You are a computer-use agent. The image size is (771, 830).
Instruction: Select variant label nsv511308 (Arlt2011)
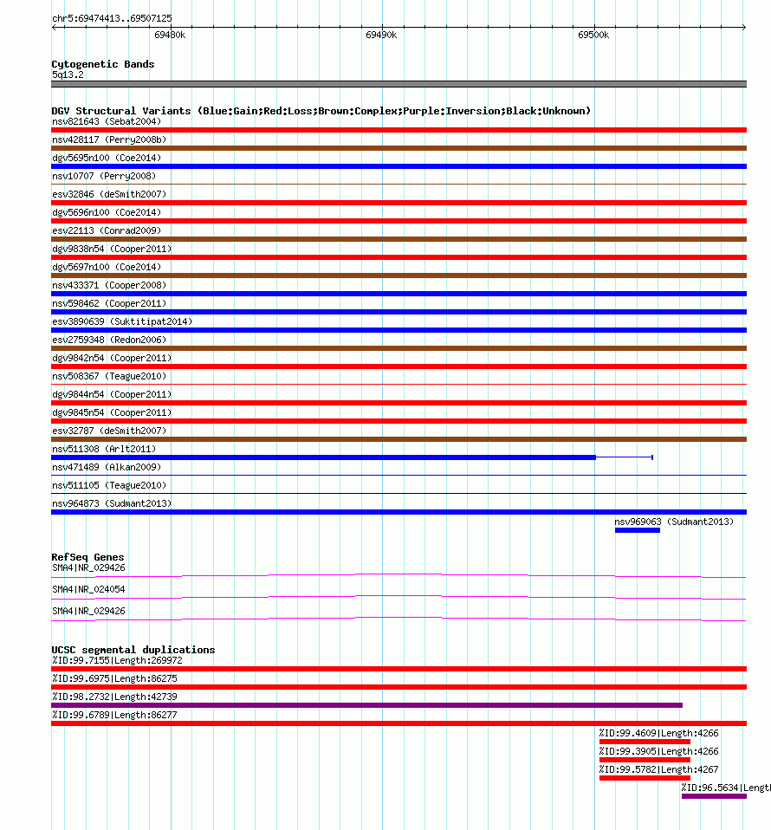104,449
